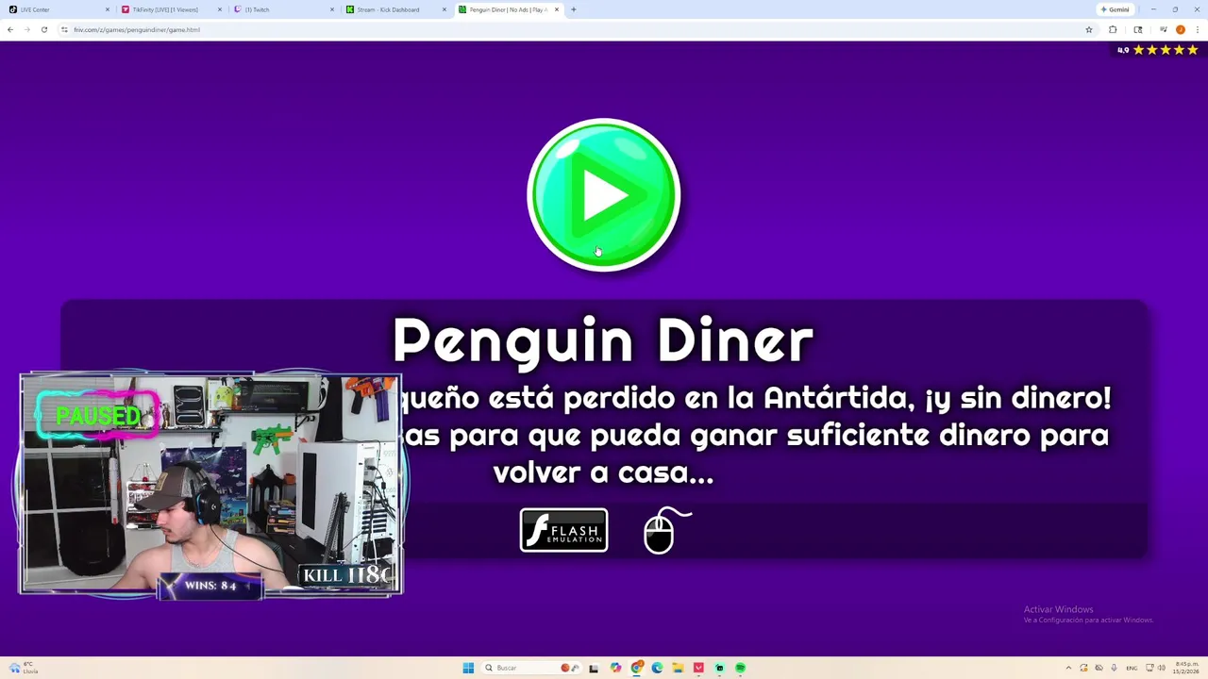Go back to the previous page

click(10, 29)
